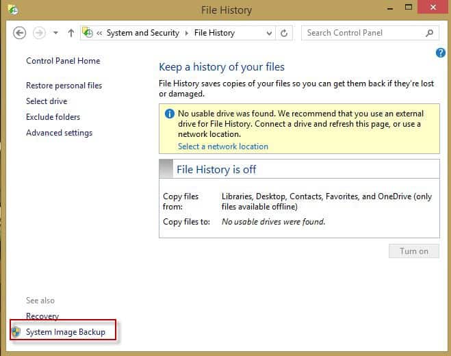Click 'File History is off' heading
Viewport: 451px width, 356px height.
tap(216, 170)
